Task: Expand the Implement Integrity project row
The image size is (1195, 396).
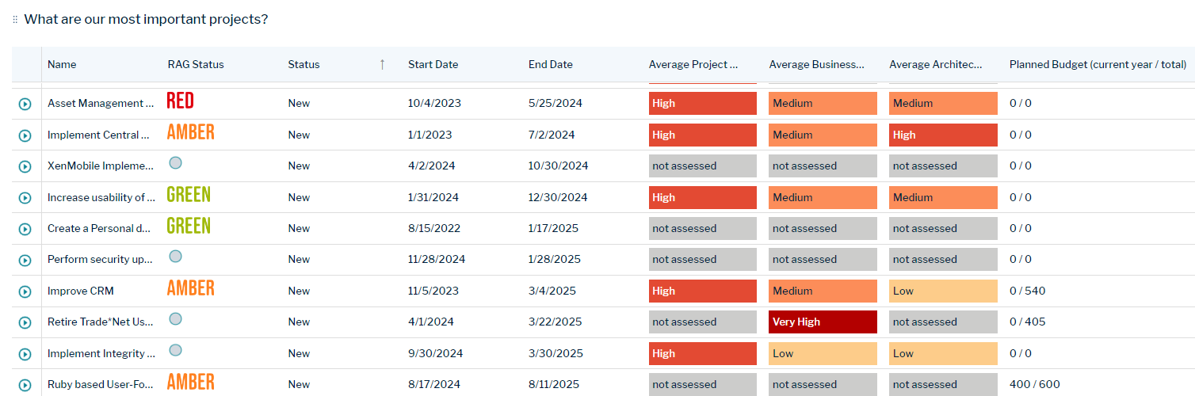Action: (x=25, y=354)
